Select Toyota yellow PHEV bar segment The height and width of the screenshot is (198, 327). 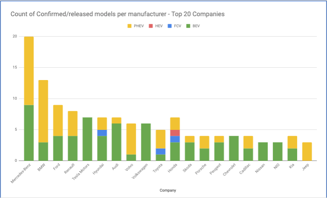pyautogui.click(x=161, y=139)
